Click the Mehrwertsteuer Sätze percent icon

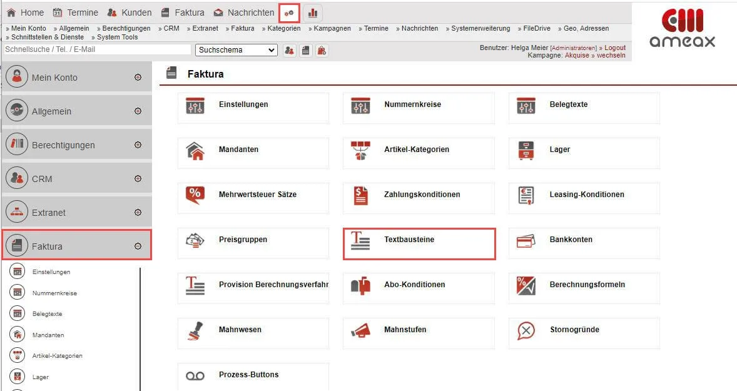(x=195, y=195)
